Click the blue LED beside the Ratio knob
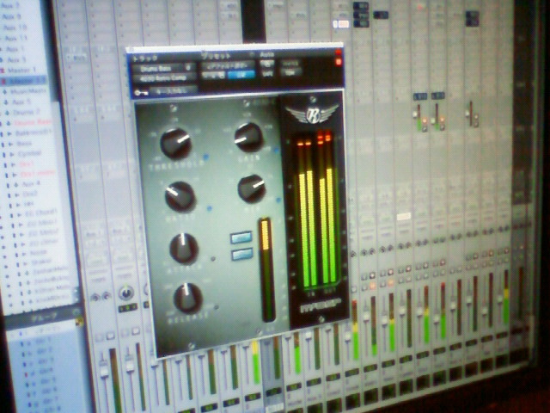Viewport: 550px width, 413px height. pyautogui.click(x=210, y=208)
